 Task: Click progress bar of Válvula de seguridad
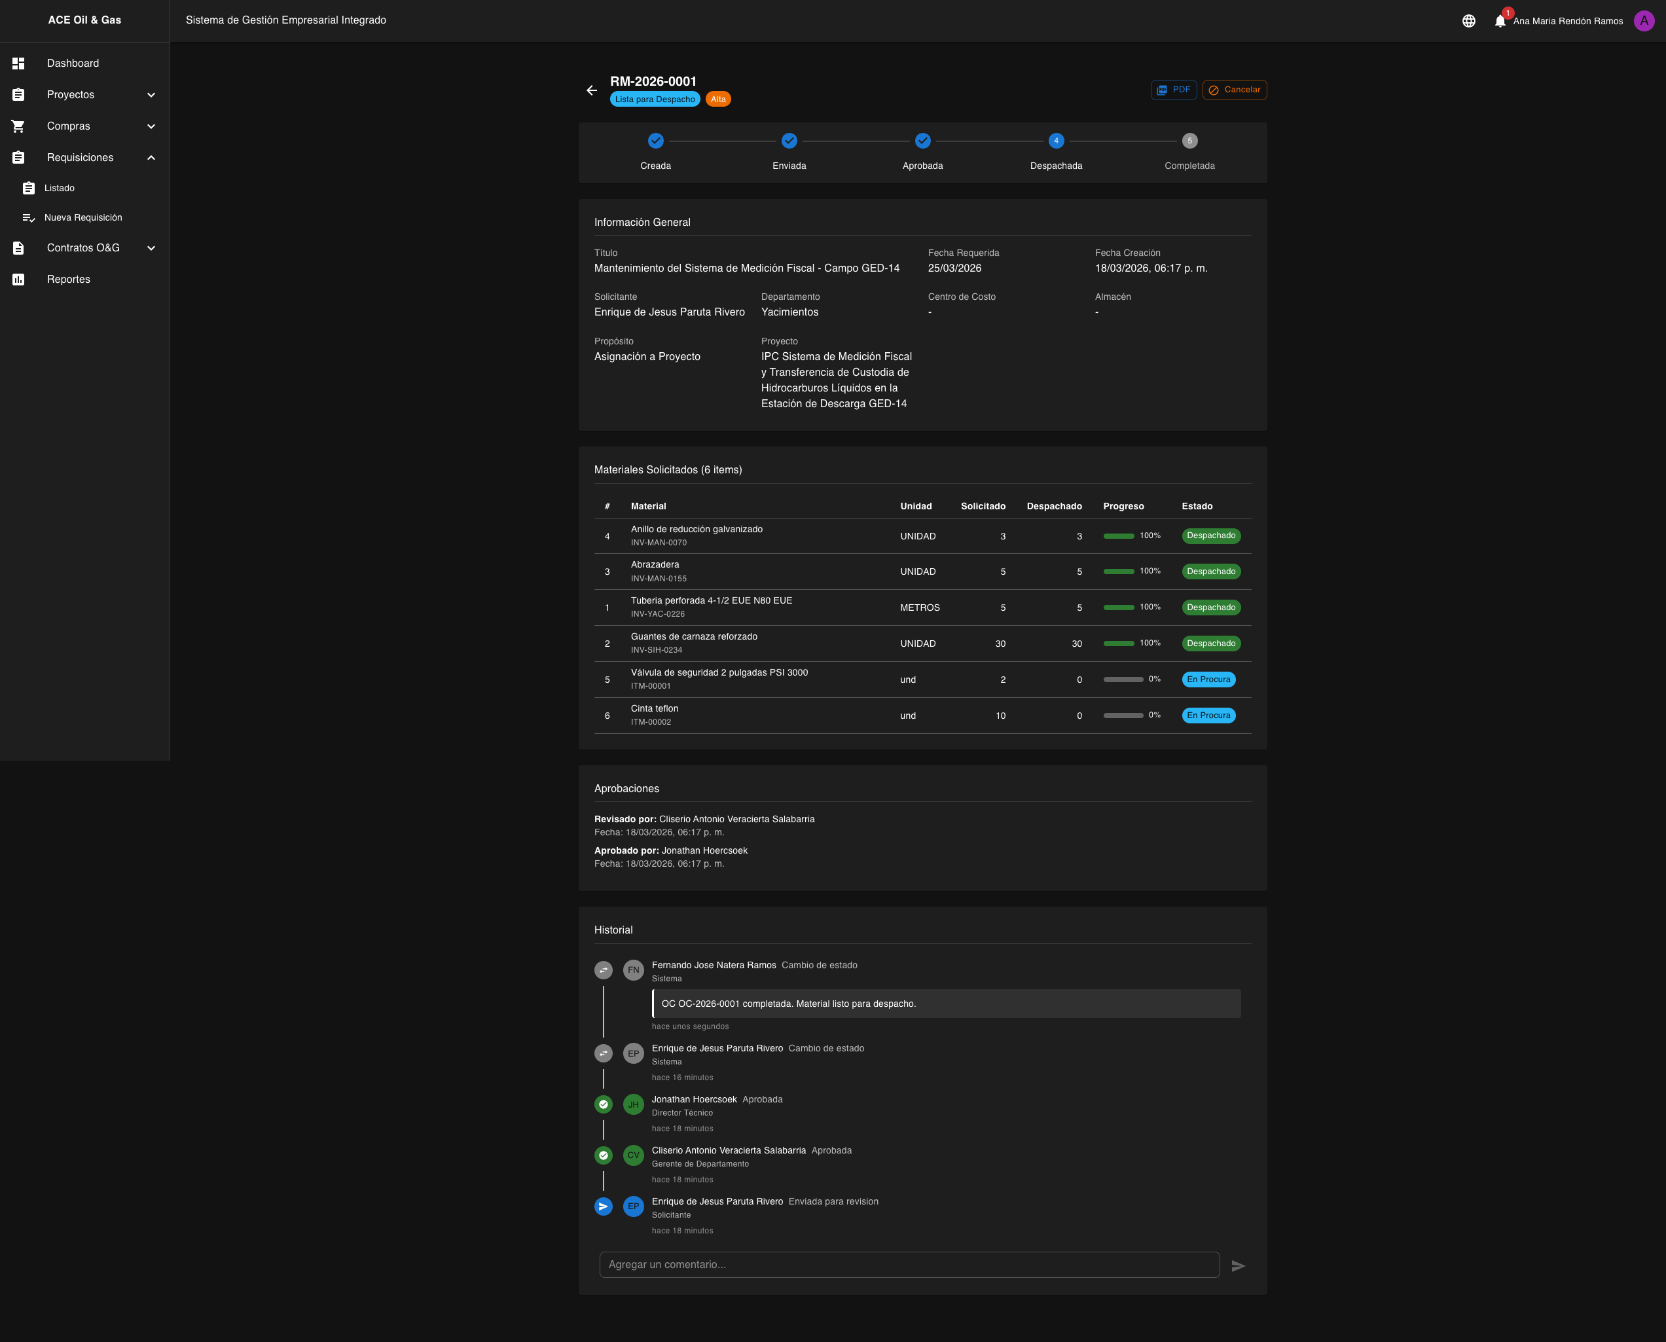[1123, 680]
